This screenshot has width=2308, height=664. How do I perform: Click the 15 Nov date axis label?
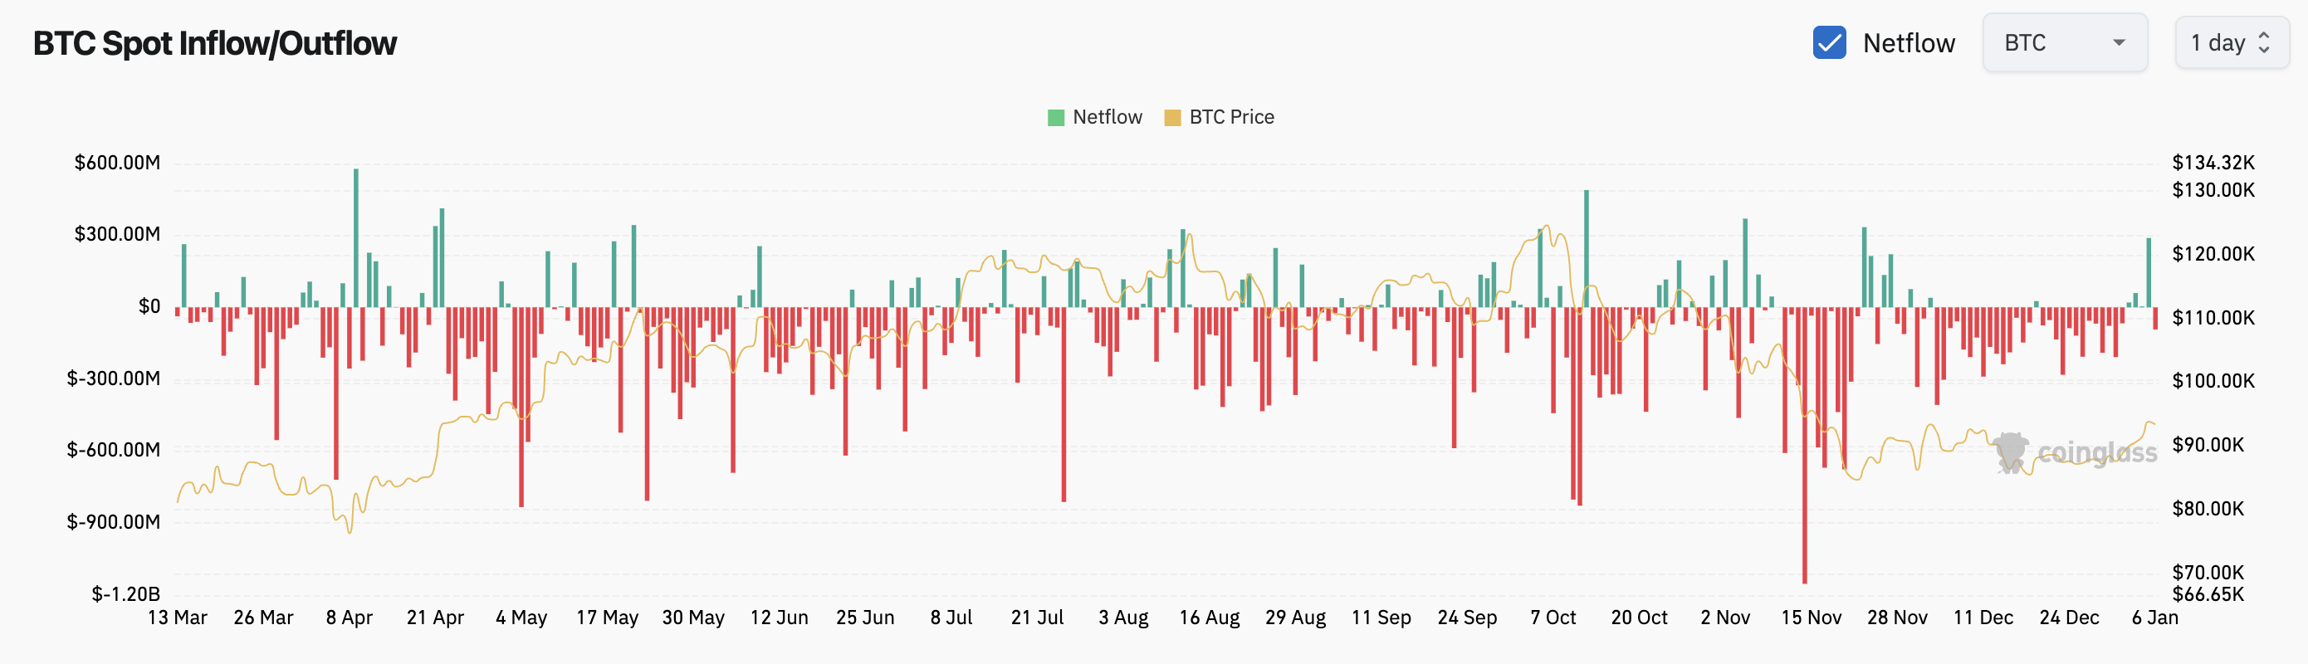1811,618
